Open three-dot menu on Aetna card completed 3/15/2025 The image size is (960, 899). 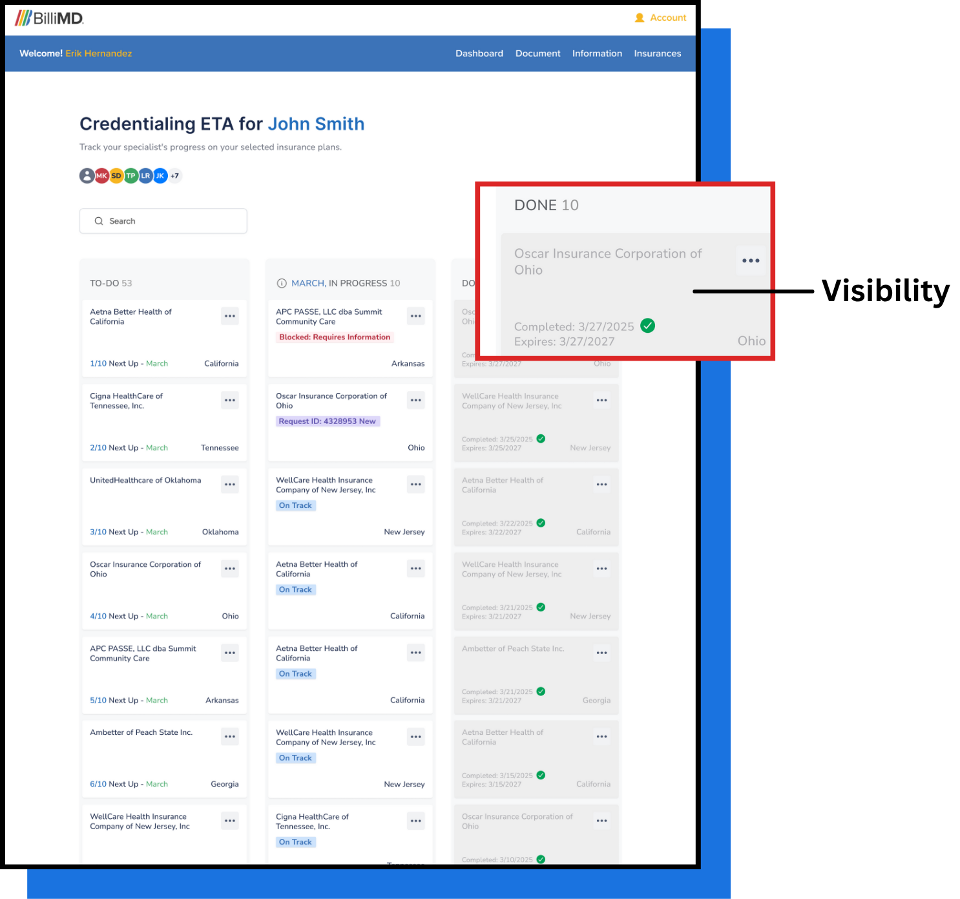[x=602, y=737]
